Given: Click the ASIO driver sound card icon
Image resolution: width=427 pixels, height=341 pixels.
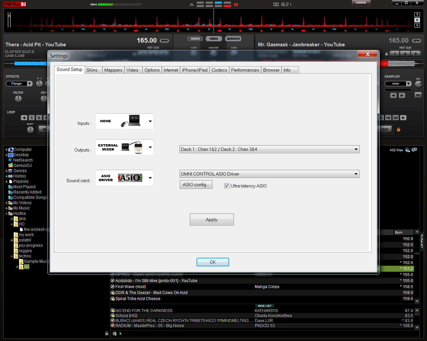Looking at the screenshot, I should (130, 178).
